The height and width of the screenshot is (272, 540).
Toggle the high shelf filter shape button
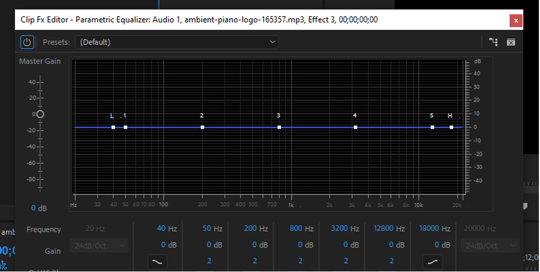tap(433, 262)
